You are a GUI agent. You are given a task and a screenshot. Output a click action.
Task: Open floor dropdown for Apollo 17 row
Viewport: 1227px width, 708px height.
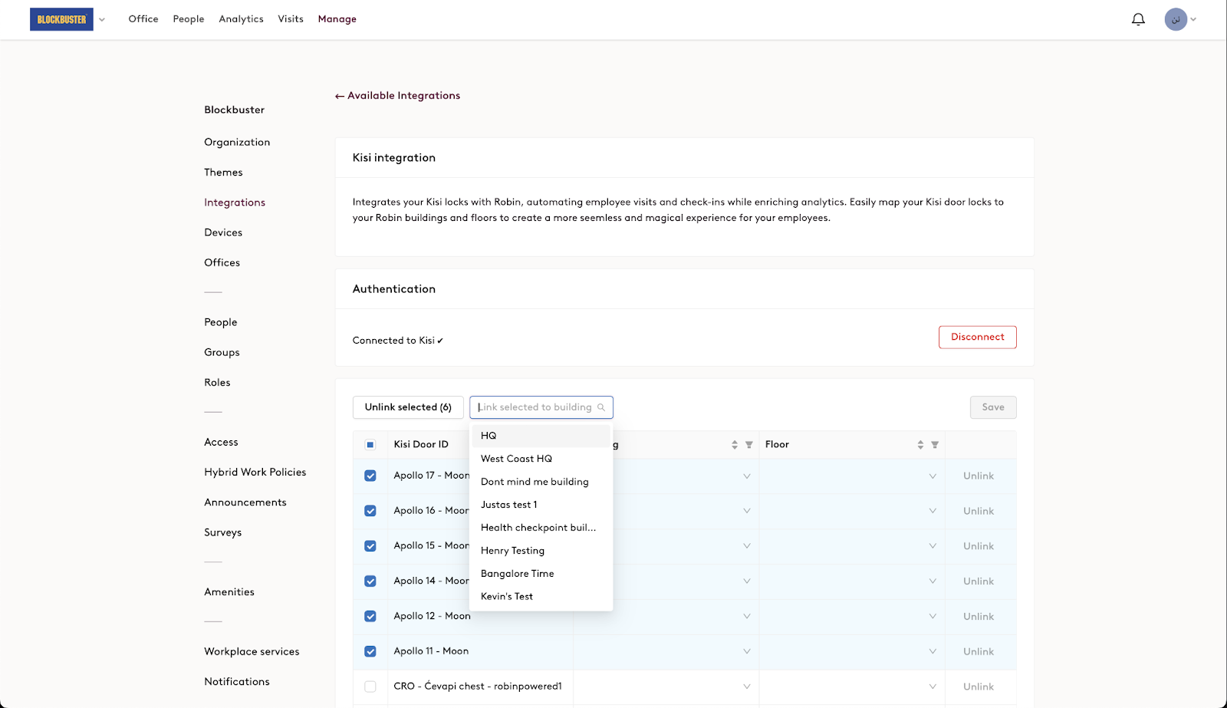click(933, 476)
